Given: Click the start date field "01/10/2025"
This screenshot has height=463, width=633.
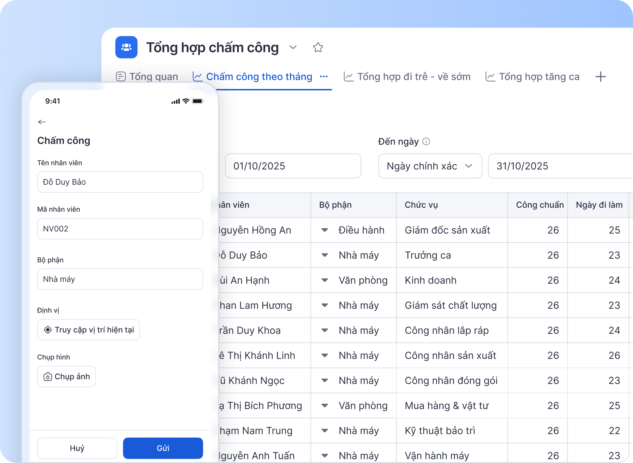Looking at the screenshot, I should [x=293, y=166].
